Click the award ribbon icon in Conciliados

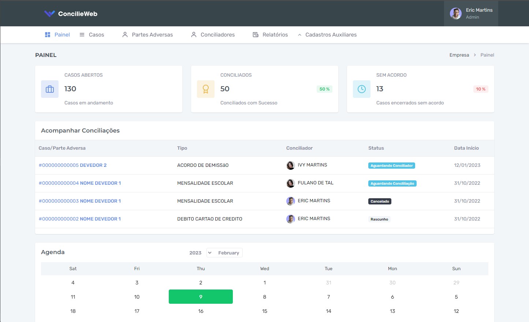(206, 89)
